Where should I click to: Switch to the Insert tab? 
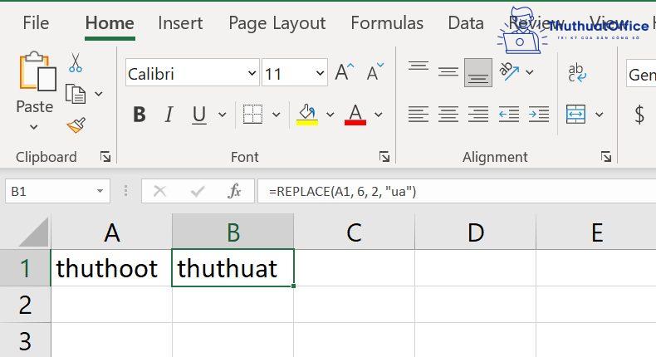[x=180, y=23]
